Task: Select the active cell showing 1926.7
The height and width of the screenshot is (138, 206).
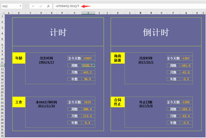Action: (x=88, y=65)
